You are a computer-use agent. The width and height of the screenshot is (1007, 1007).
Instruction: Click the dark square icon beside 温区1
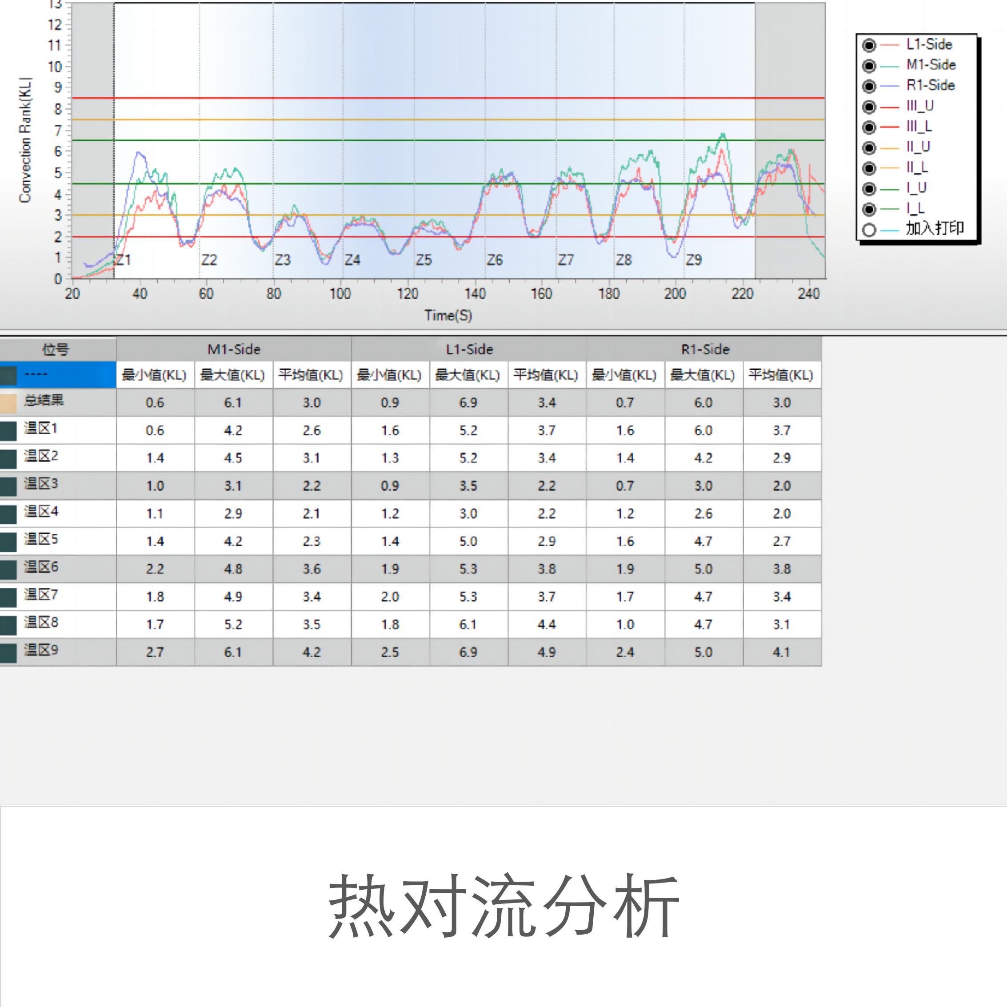coord(8,431)
